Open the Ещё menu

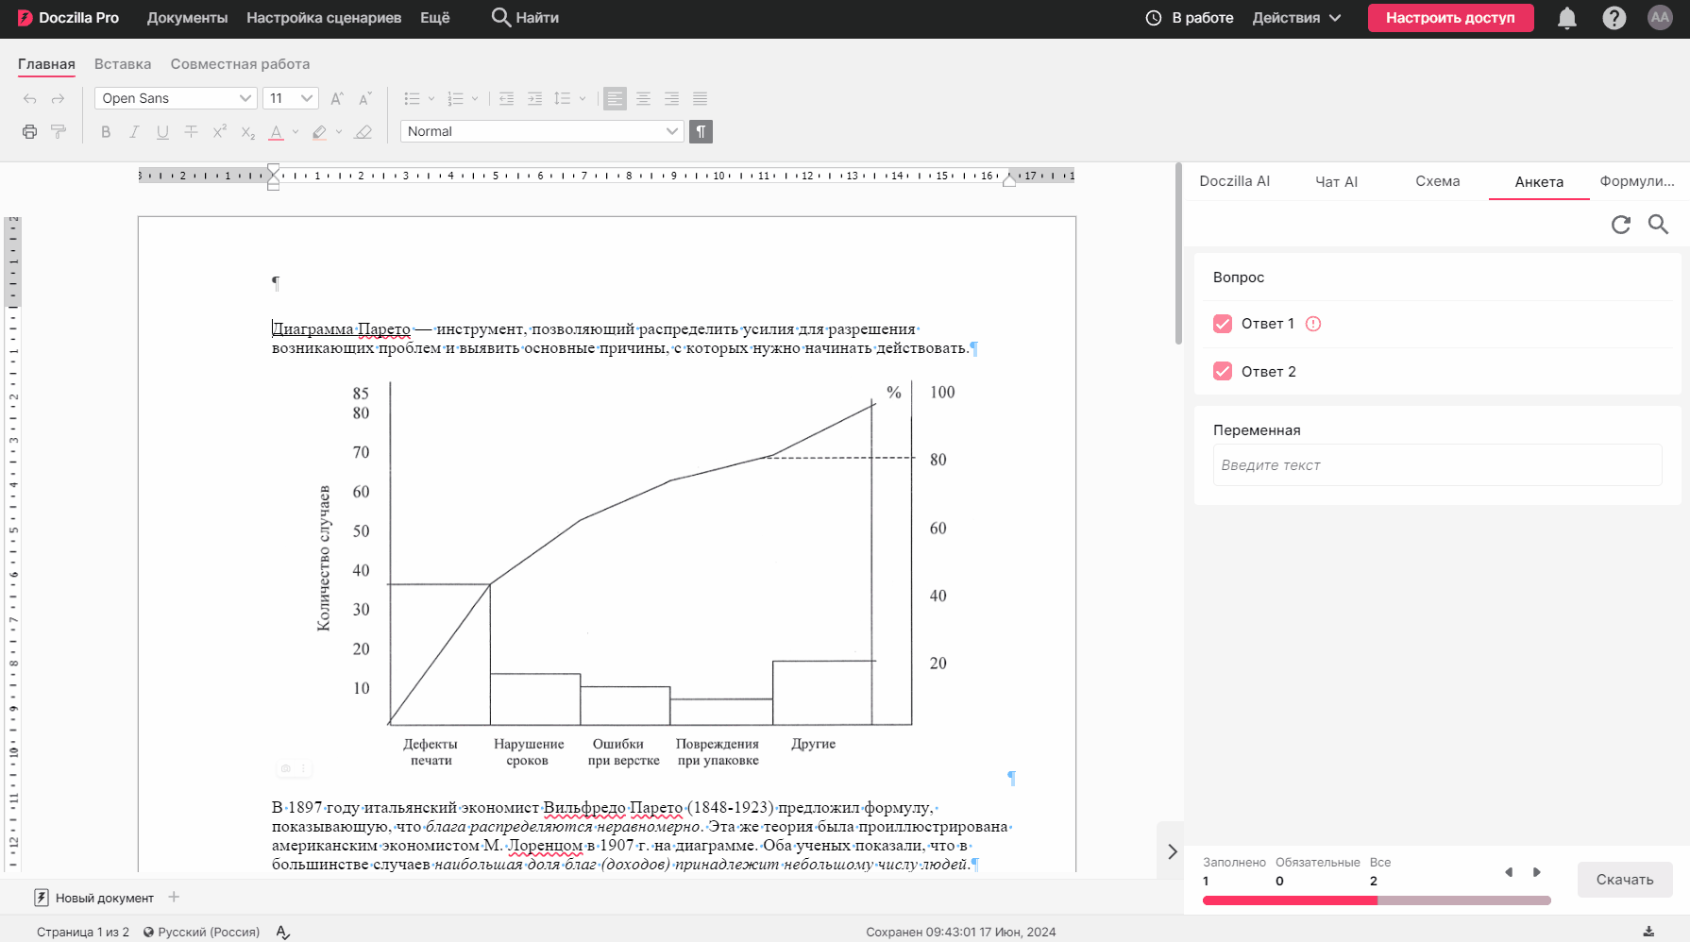[435, 18]
